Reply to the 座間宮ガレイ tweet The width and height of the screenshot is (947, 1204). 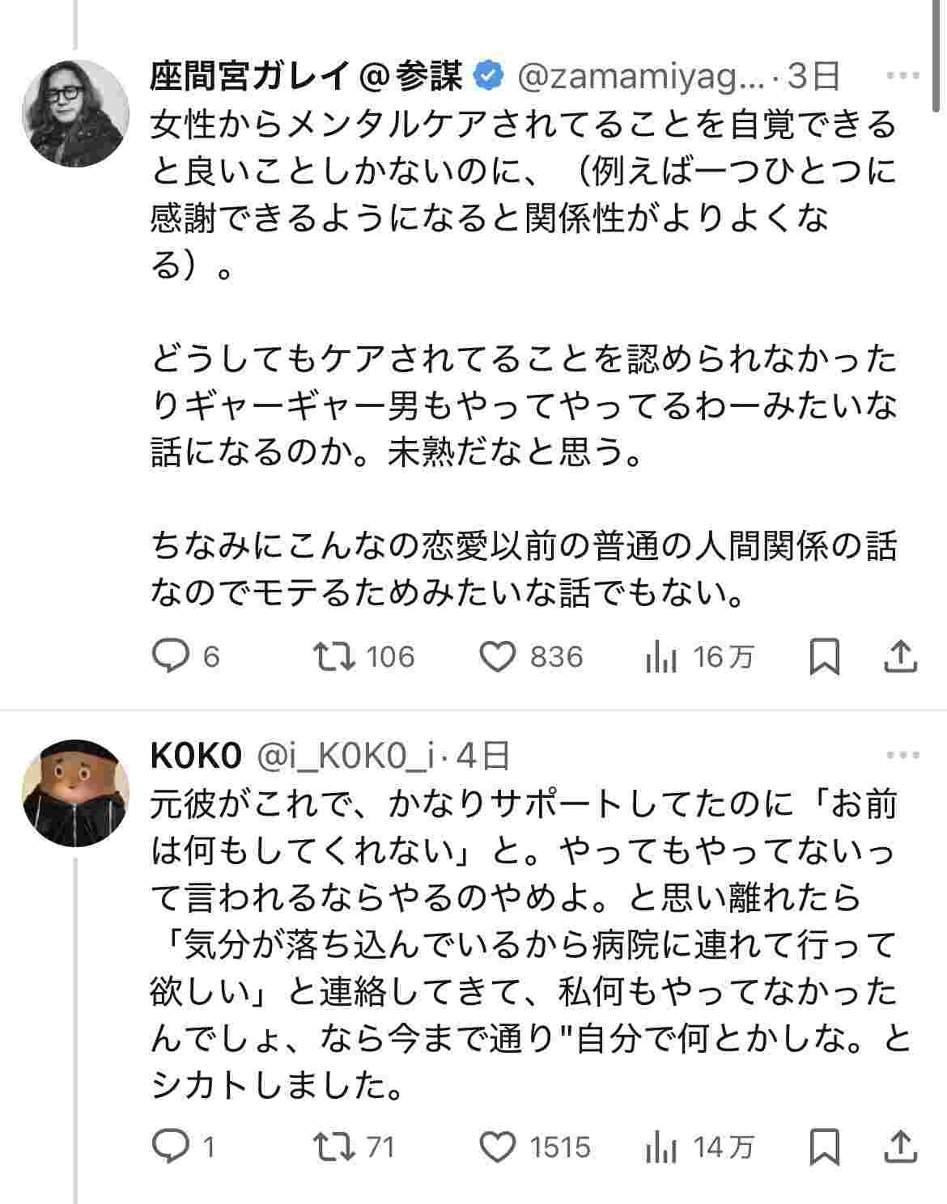pyautogui.click(x=171, y=656)
